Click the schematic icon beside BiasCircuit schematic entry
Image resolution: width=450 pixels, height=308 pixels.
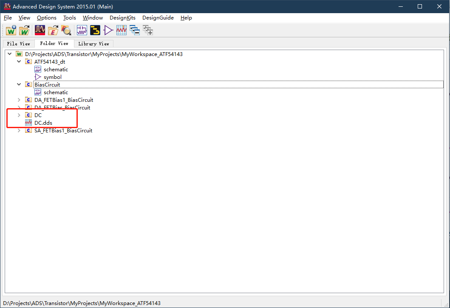pos(37,92)
